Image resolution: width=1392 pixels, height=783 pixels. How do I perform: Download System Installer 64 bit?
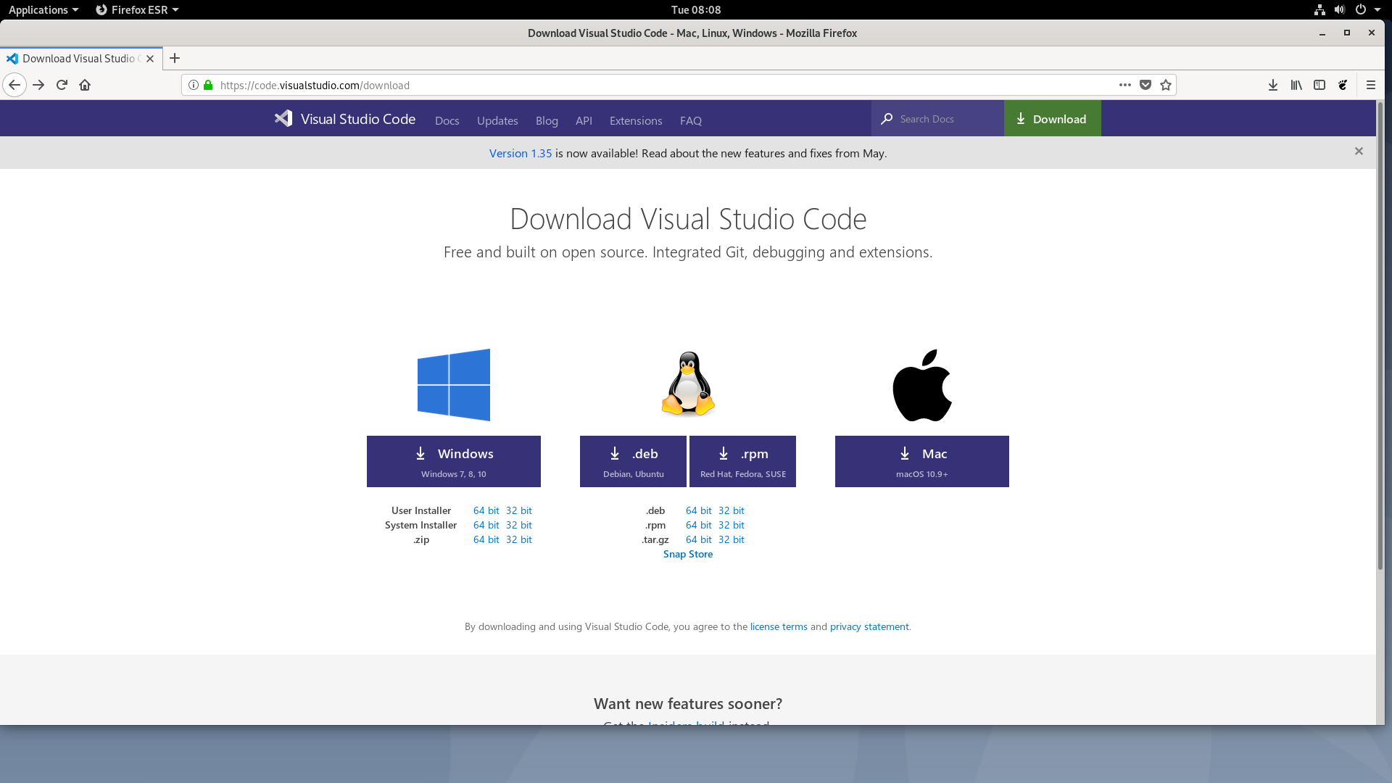(x=486, y=525)
